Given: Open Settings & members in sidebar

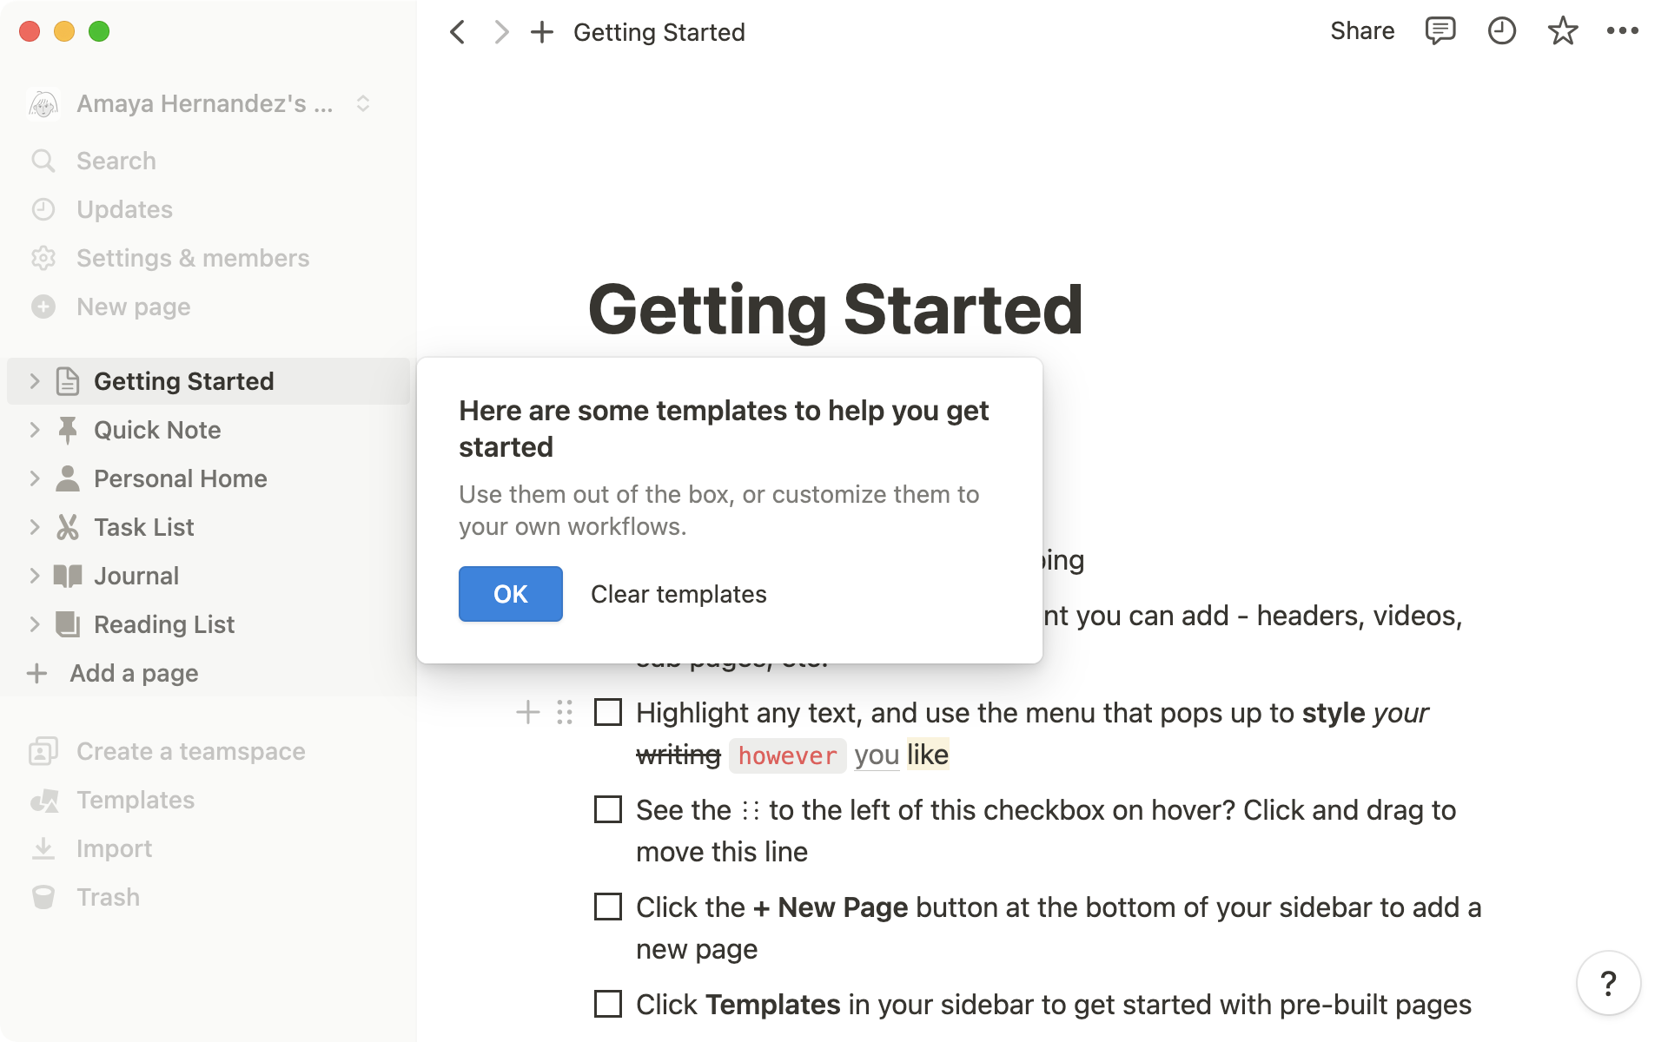Looking at the screenshot, I should click(192, 258).
